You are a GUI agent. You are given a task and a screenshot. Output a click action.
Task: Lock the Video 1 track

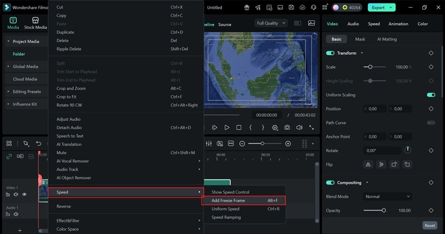coord(8,194)
